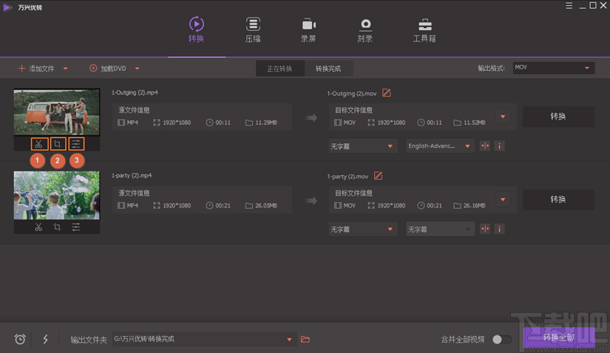Show the 转换完成 finished list

(328, 69)
